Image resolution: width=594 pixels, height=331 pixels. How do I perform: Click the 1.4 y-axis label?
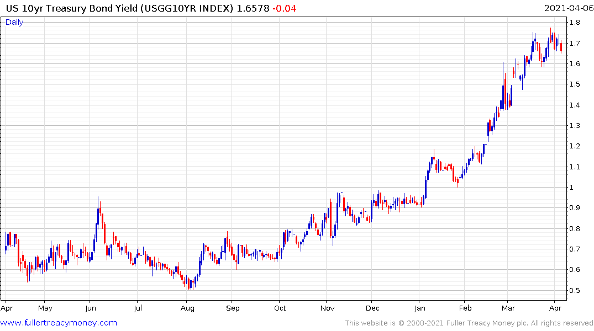575,105
